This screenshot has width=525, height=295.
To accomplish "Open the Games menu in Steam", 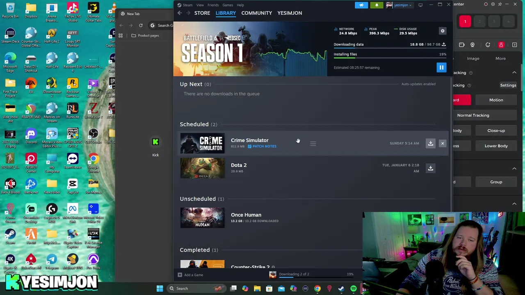I will coord(228,5).
